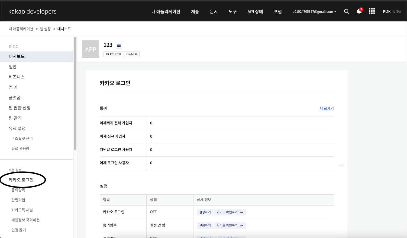Open the 도구 menu
Screen dimensions: 407x238
tap(232, 12)
